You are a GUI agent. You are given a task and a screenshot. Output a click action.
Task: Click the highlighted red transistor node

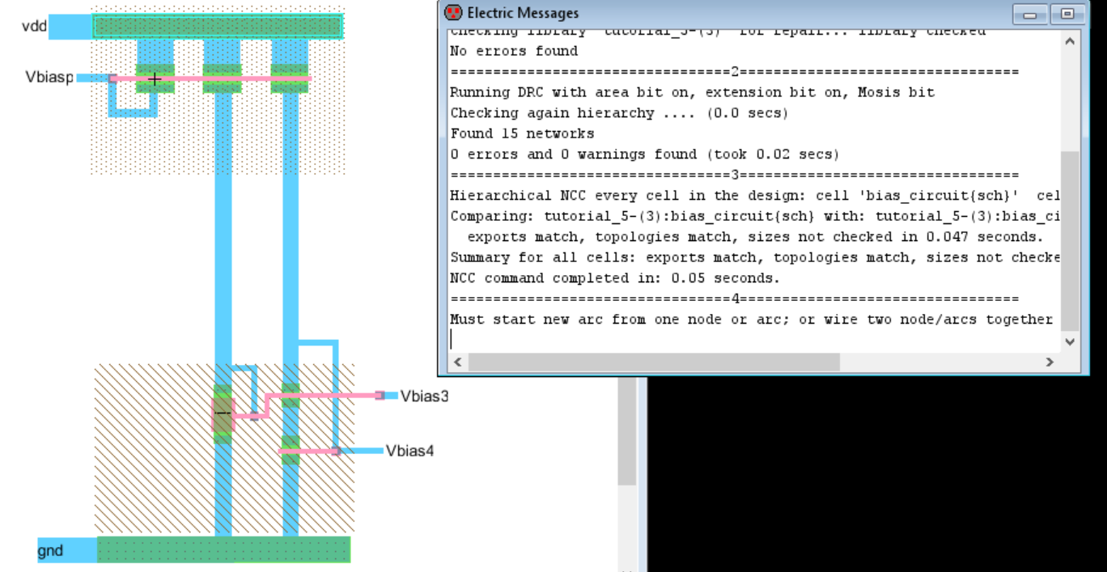[223, 413]
